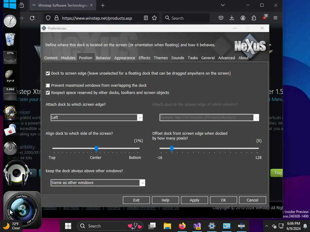Image resolution: width=310 pixels, height=232 pixels.
Task: Click the Help button
Action: pos(165,200)
